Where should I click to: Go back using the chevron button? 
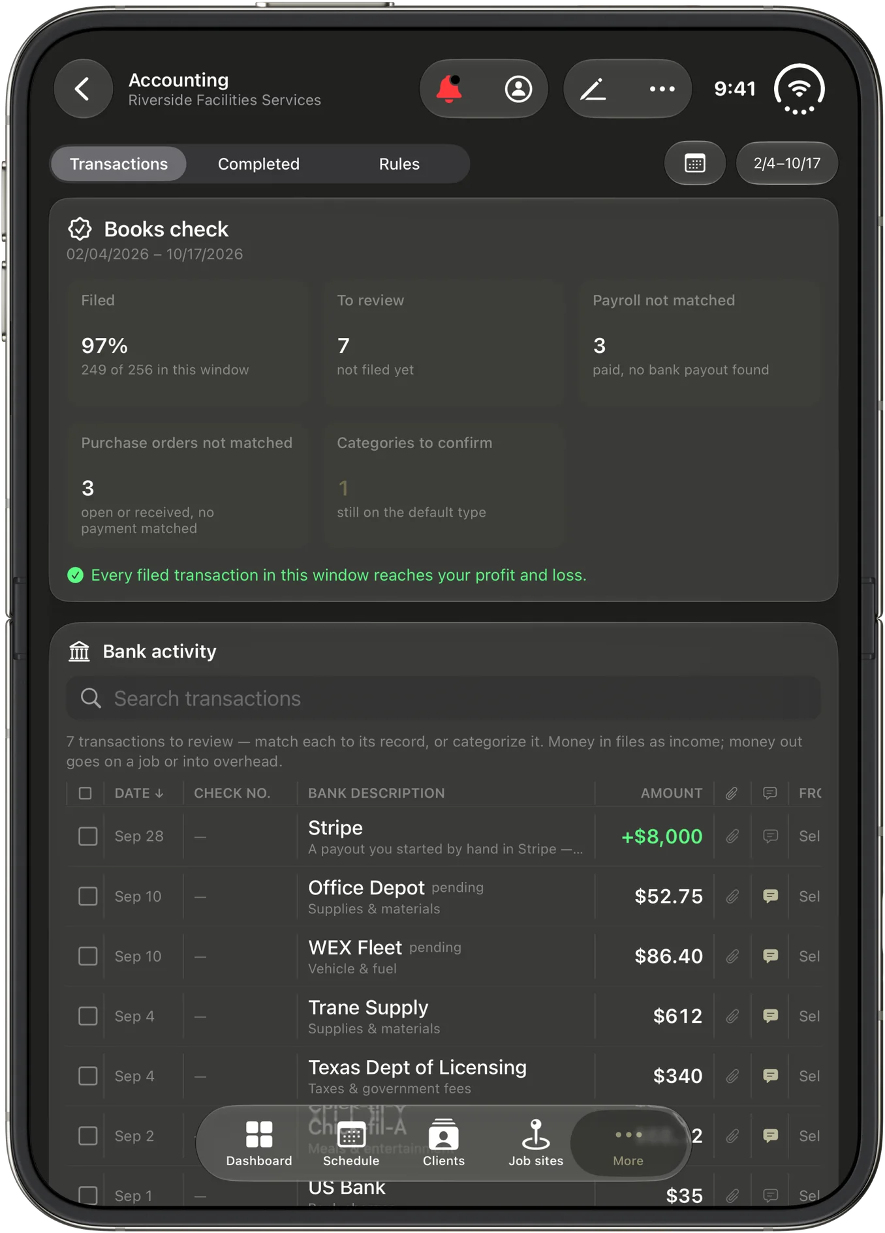[x=83, y=89]
